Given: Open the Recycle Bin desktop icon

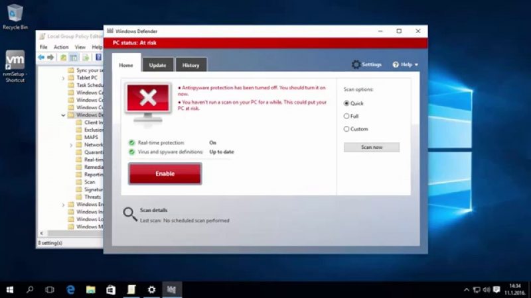Looking at the screenshot, I should (x=15, y=17).
